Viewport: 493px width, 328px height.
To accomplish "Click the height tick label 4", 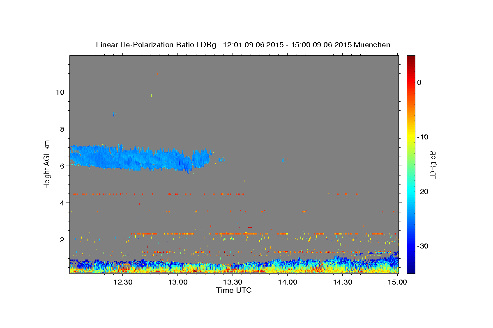I will click(62, 203).
